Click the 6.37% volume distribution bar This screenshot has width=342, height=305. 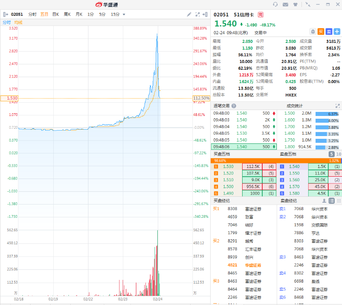pyautogui.click(x=327, y=114)
